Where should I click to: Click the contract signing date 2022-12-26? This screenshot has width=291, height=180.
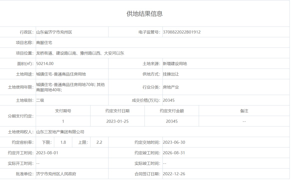point(174,174)
